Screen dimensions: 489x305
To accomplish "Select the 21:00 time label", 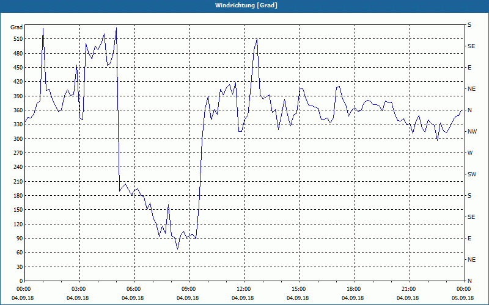I will tap(409, 289).
